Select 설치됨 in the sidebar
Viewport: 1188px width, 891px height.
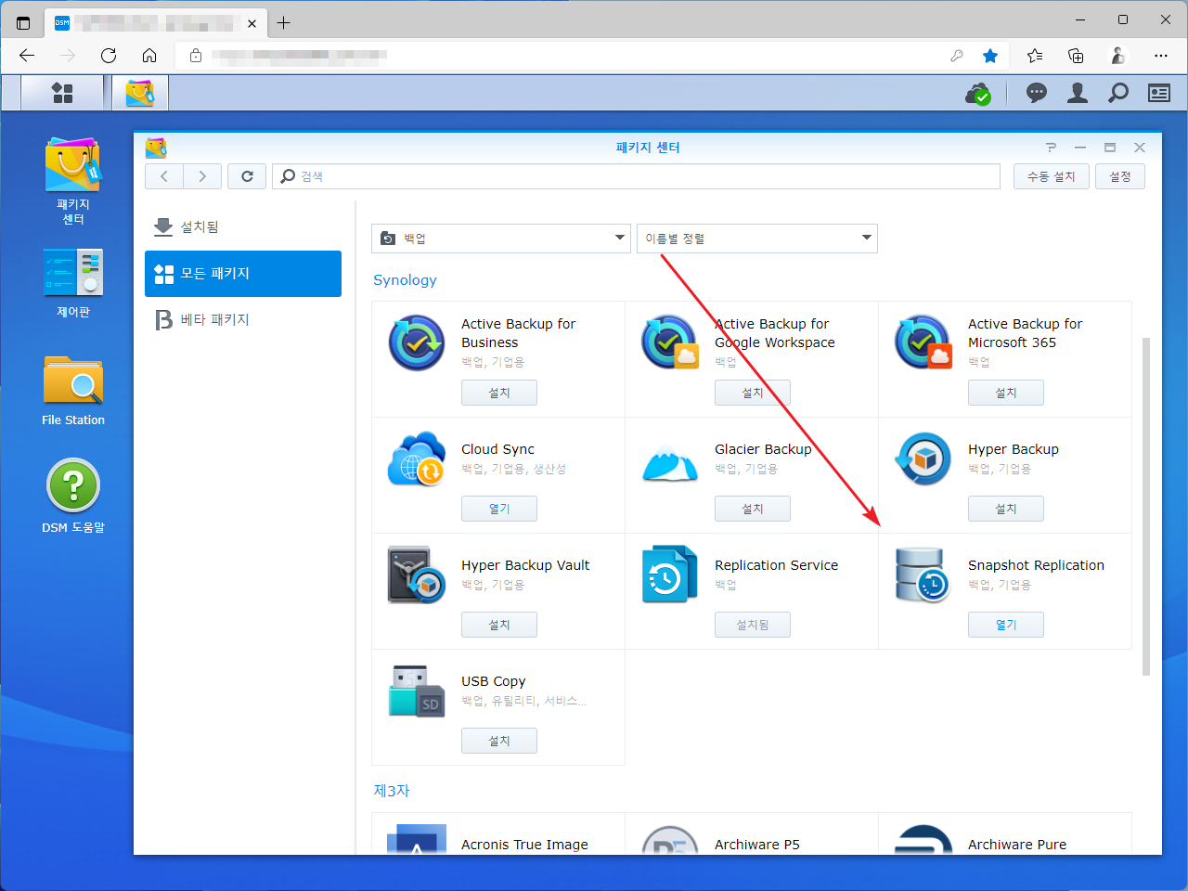coord(243,226)
